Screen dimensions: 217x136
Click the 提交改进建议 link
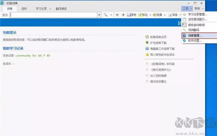(158, 81)
